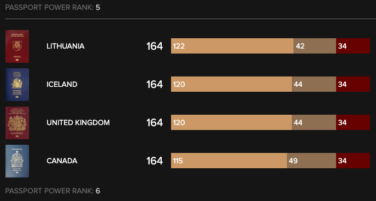Click Lithuania's total mobility score 164

point(155,46)
